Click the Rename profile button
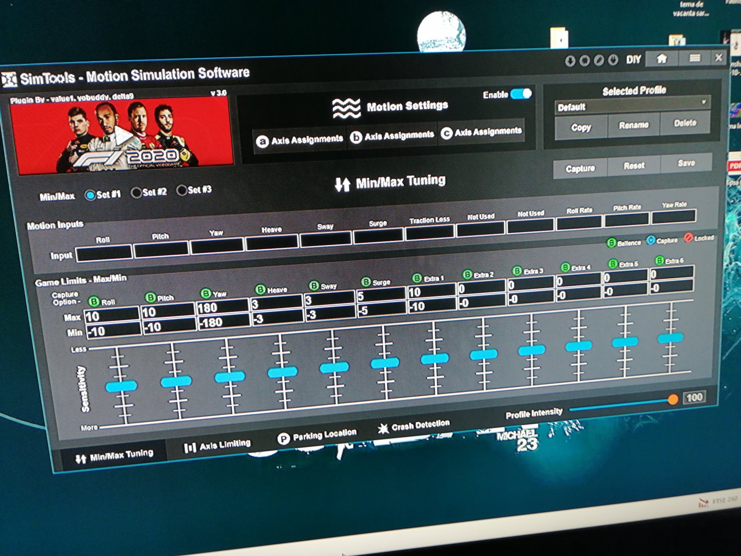This screenshot has height=556, width=741. (x=634, y=125)
